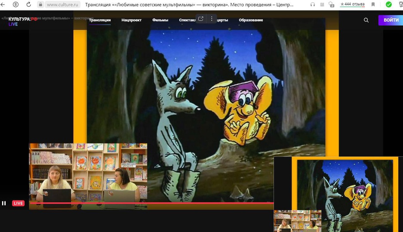Switch to the Трансляции tab
The height and width of the screenshot is (232, 403).
tap(100, 20)
